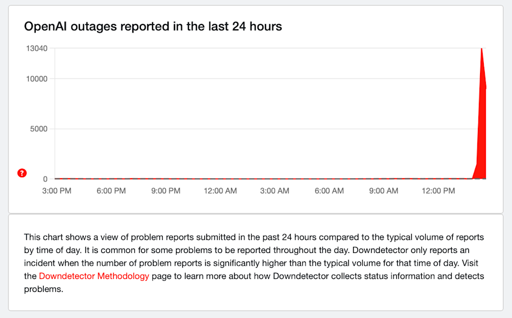
Task: Click the 0 value on the y-axis
Action: (45, 179)
